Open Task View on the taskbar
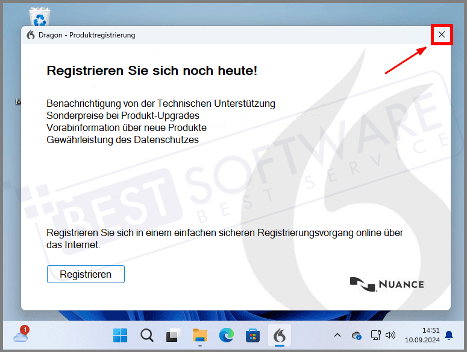Screen dimensions: 467x352 [174, 335]
